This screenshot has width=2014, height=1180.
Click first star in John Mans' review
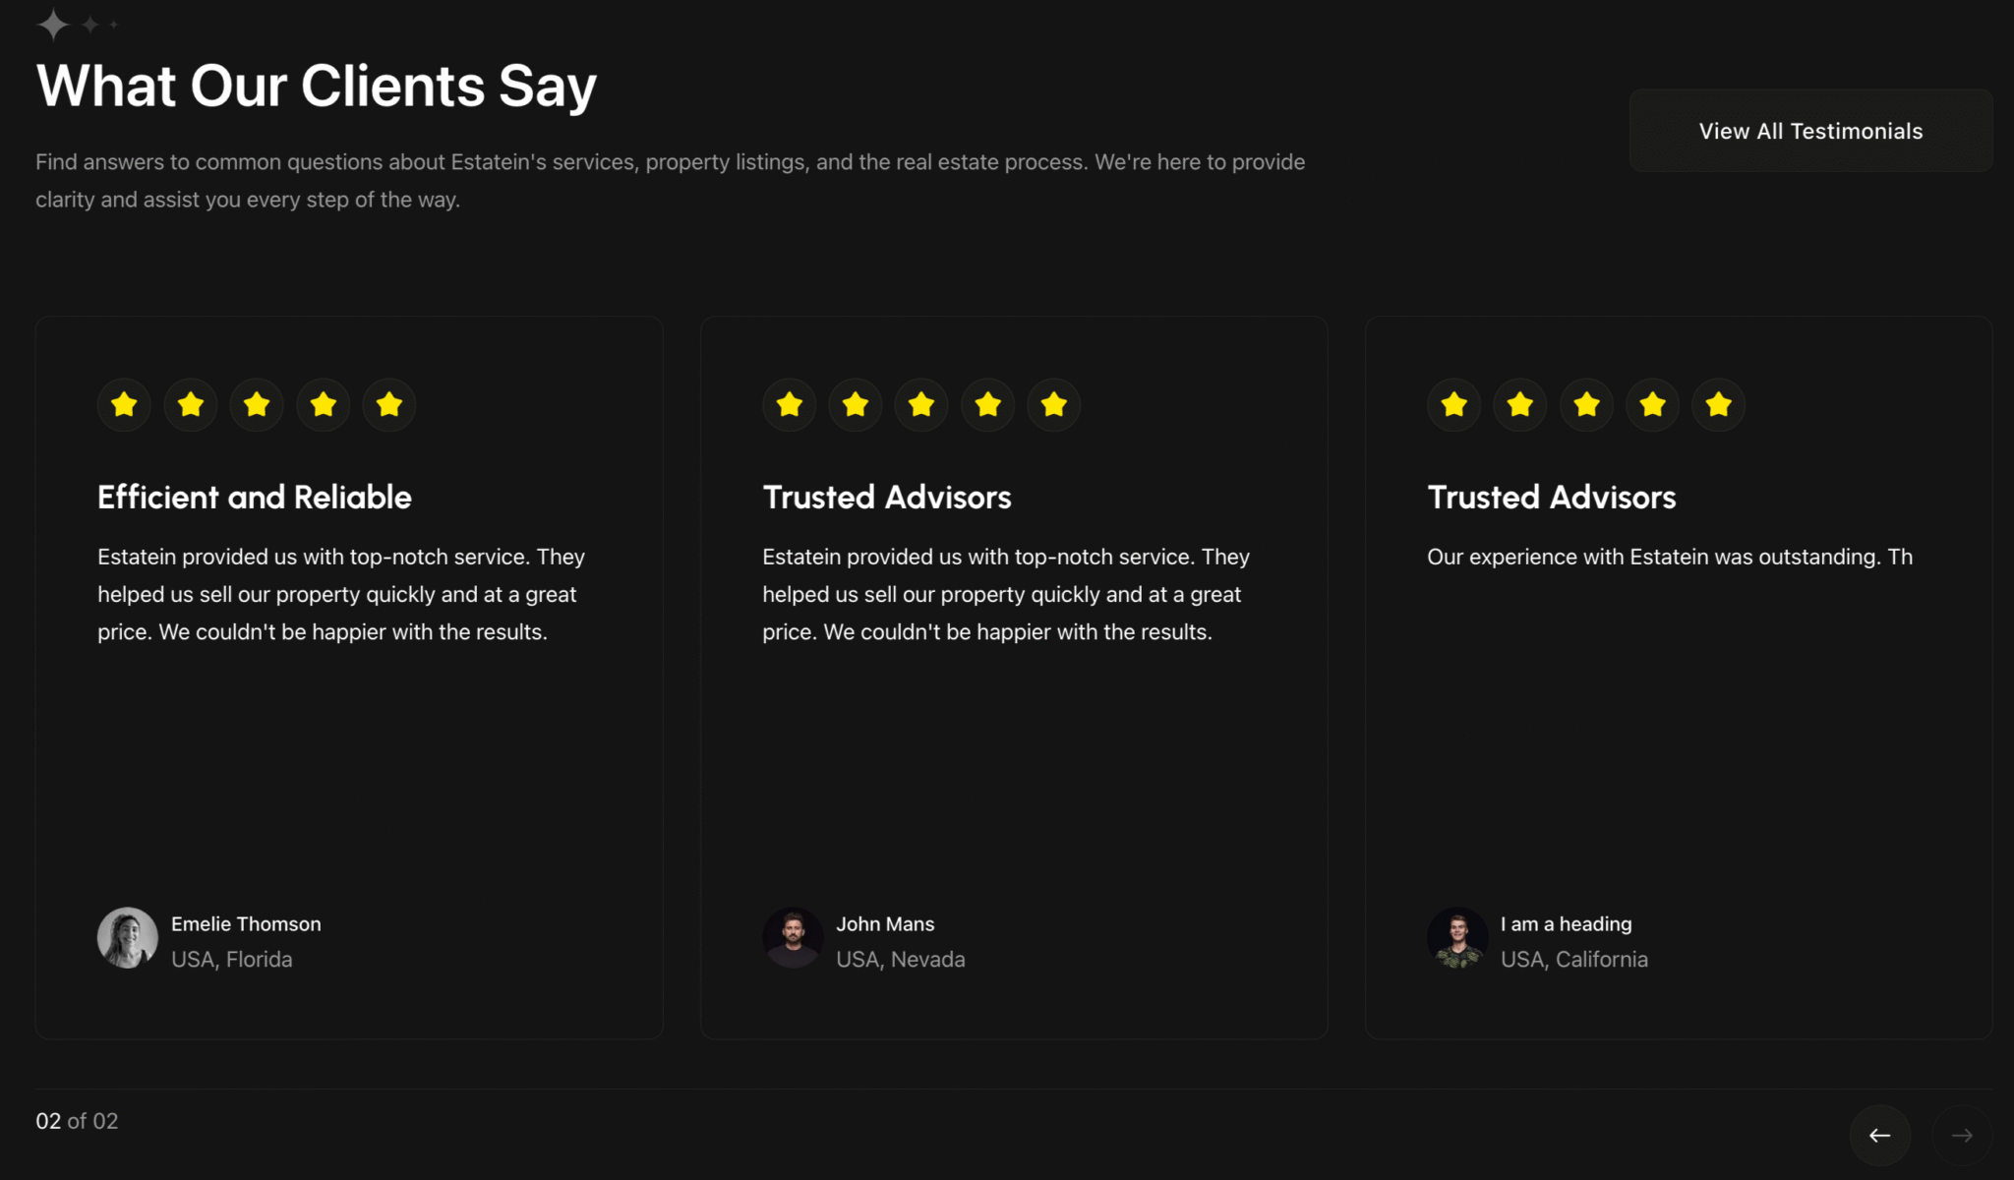pyautogui.click(x=790, y=404)
